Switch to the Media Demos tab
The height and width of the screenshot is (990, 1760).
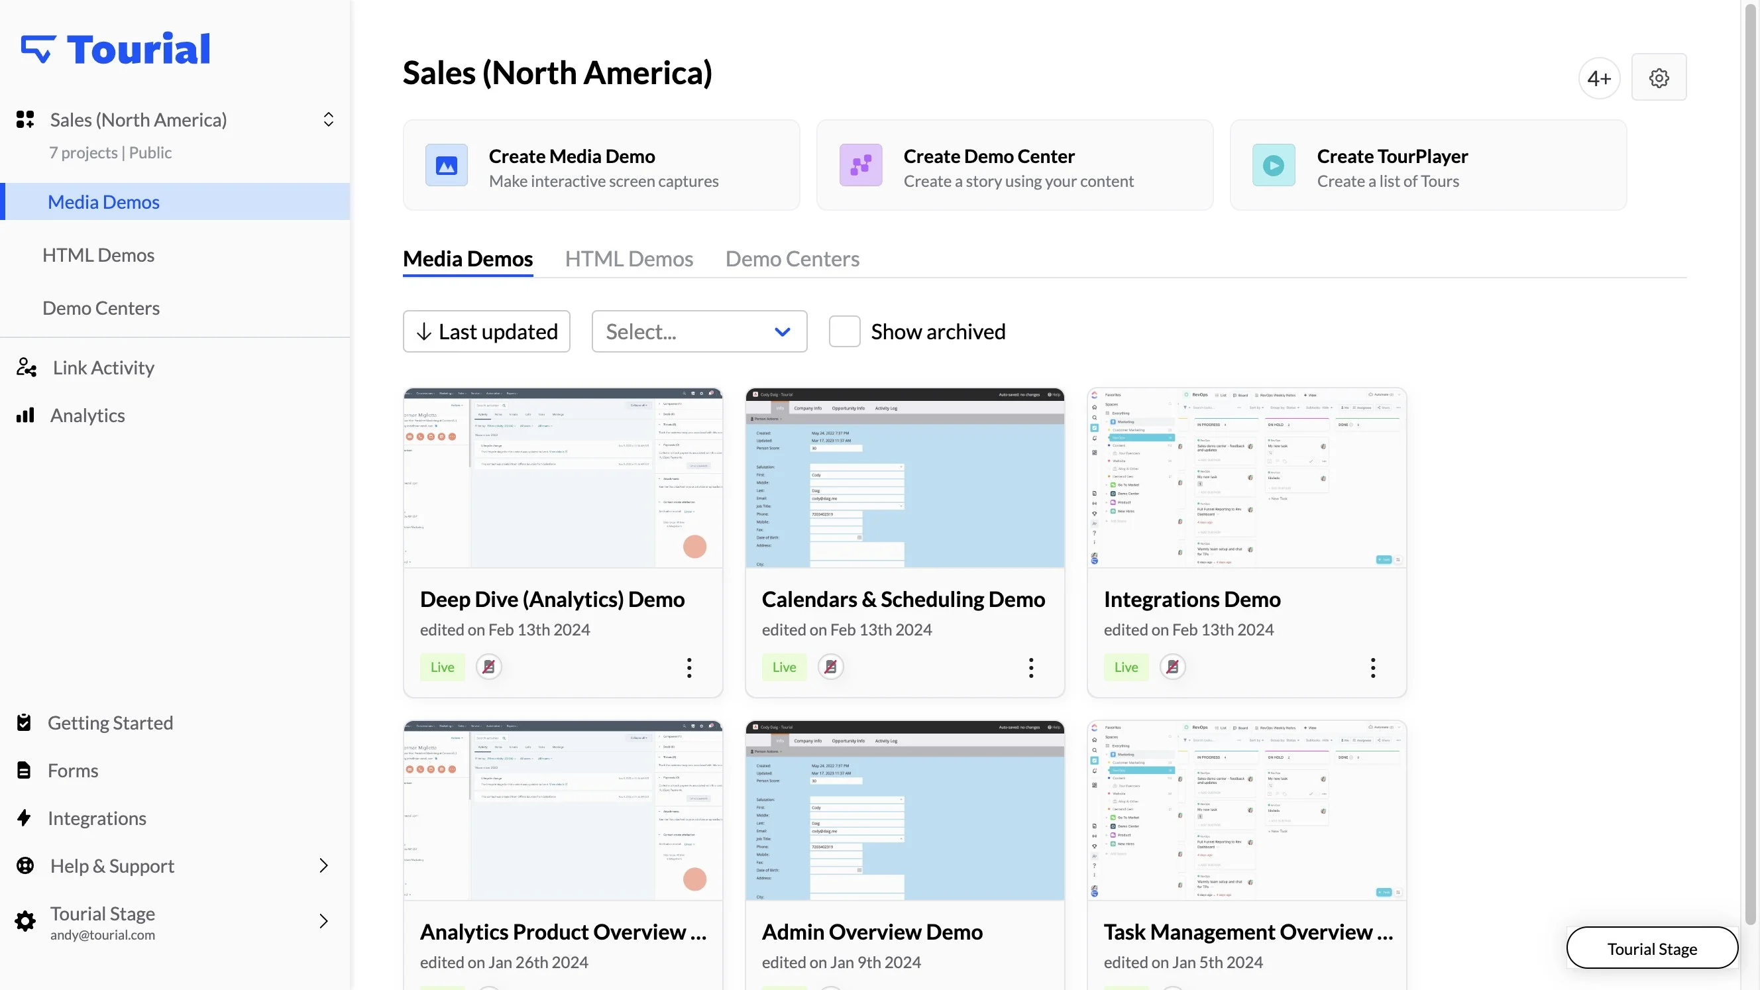(468, 259)
